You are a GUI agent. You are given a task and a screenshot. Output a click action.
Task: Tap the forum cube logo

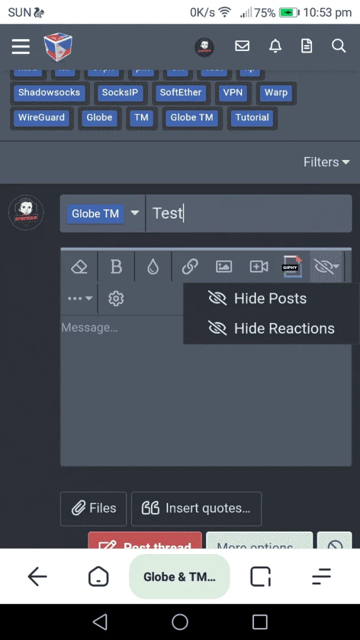[x=58, y=47]
